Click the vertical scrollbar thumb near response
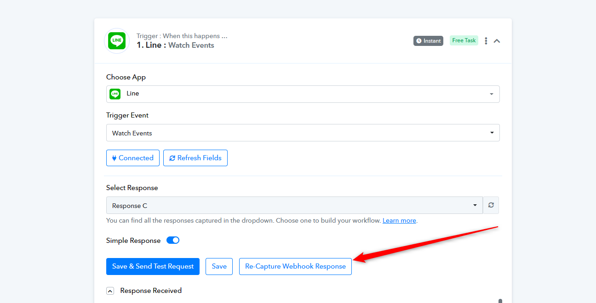 point(500,301)
